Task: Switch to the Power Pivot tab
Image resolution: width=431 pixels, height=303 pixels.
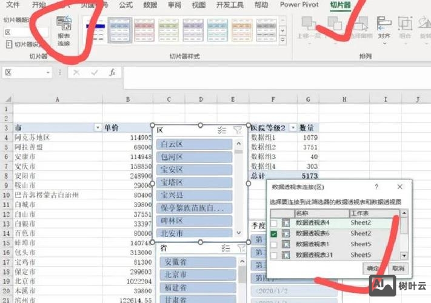Action: [299, 5]
